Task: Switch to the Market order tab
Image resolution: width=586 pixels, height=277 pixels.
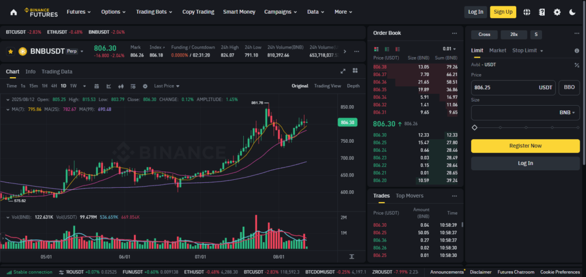Action: (497, 51)
